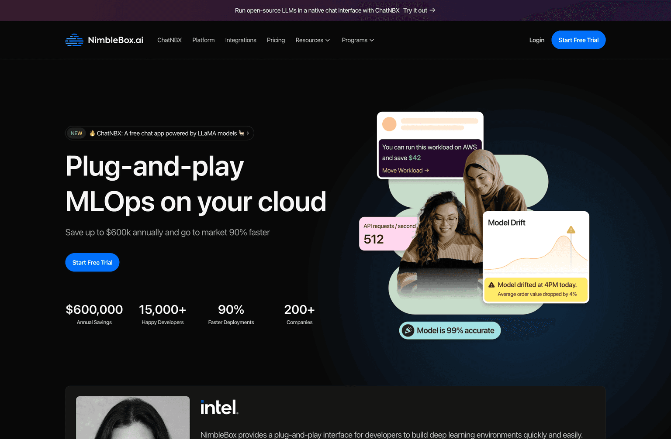Click the $600,000 Annual Savings stat

94,314
